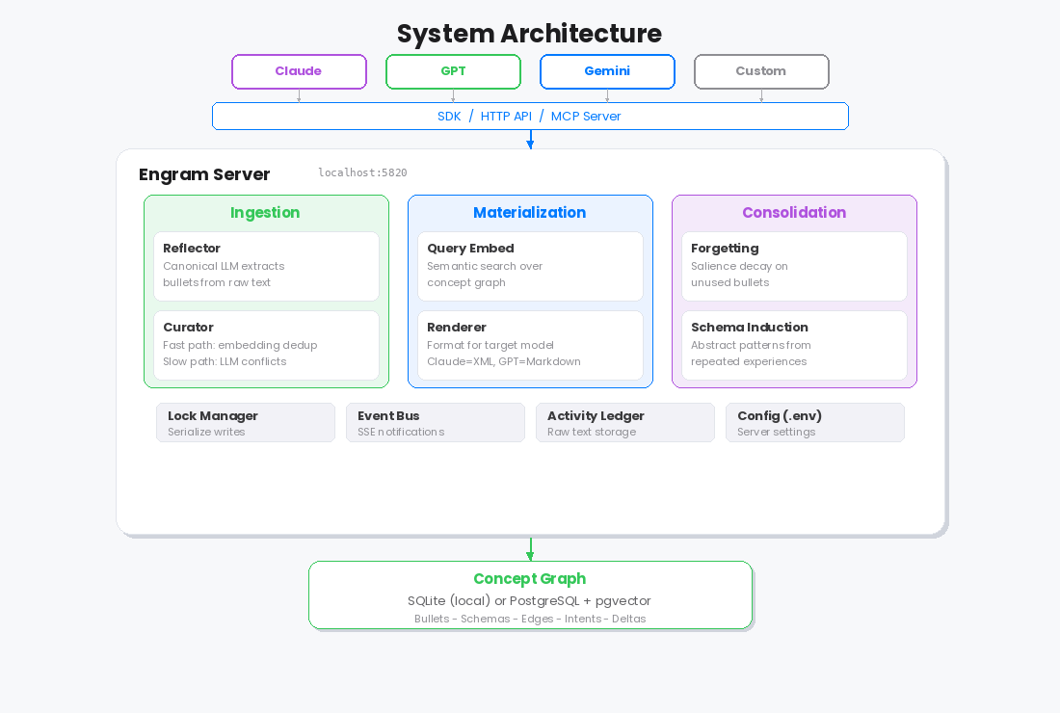Click the Activity Ledger box
Viewport: 1060px width, 713px height.
point(625,422)
